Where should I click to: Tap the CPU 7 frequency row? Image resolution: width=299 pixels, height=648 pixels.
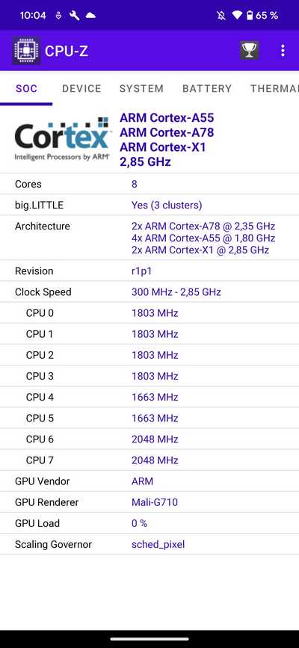coord(149,460)
